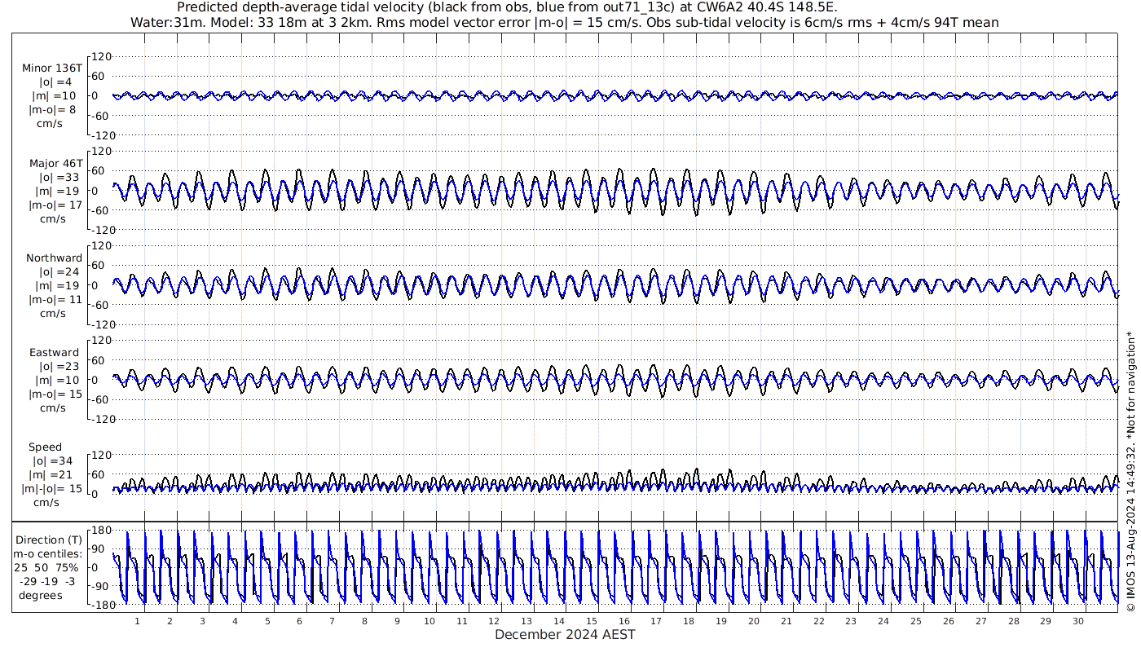Image resolution: width=1141 pixels, height=652 pixels.
Task: Click the '180' tick on Direction axis
Action: (x=101, y=530)
